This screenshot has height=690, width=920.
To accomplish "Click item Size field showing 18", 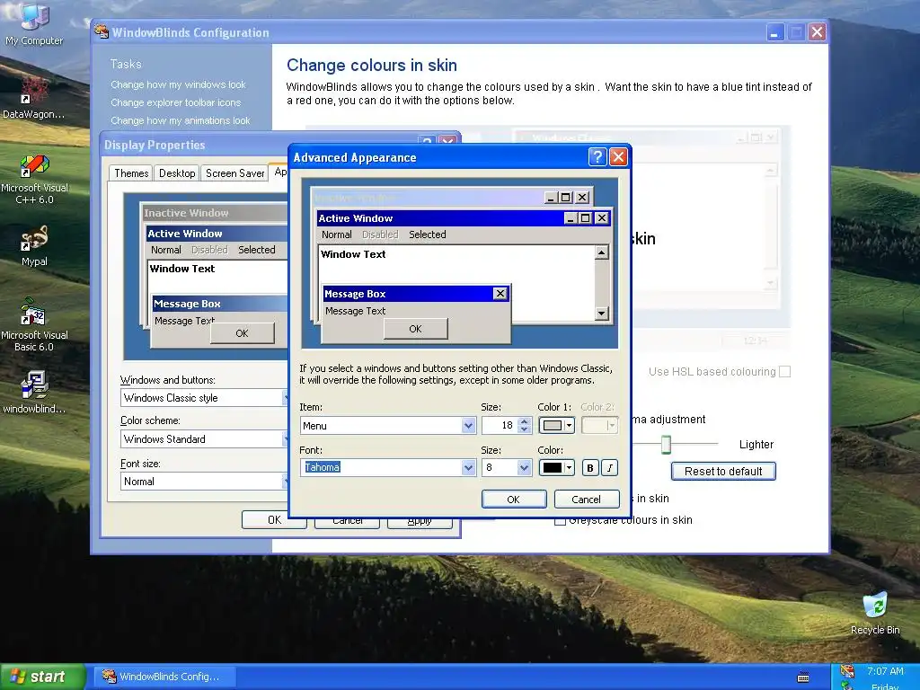I will [x=500, y=425].
